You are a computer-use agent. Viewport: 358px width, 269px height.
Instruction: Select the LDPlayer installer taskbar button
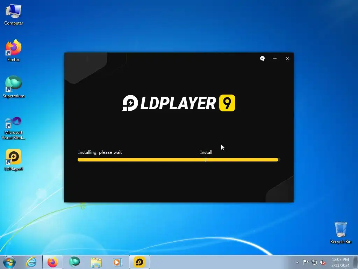pyautogui.click(x=139, y=262)
